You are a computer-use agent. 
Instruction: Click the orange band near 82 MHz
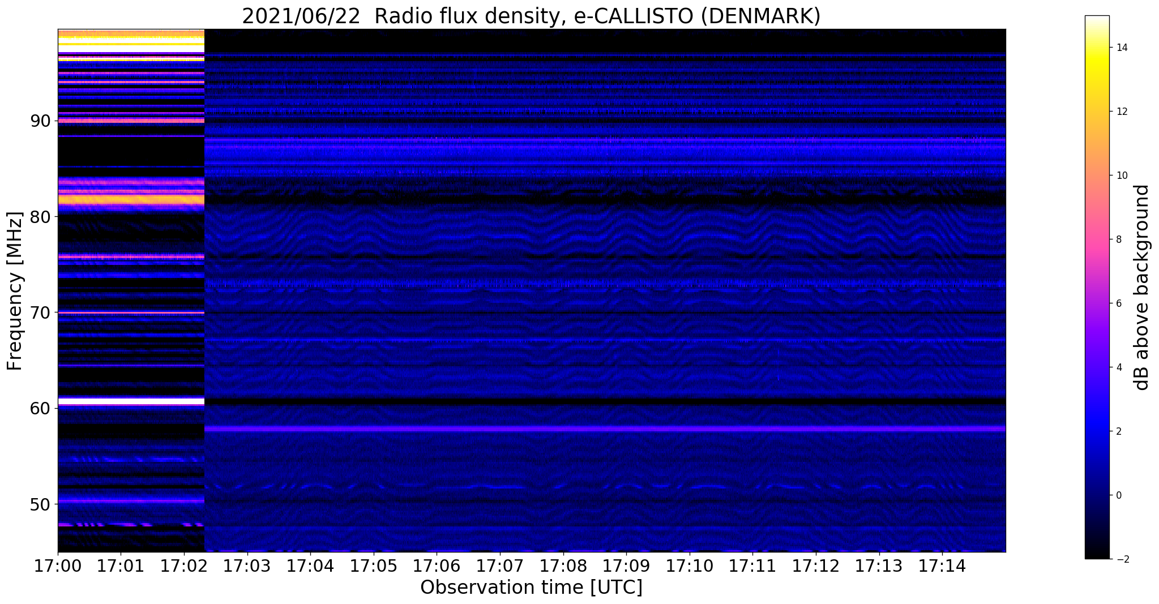coord(131,199)
